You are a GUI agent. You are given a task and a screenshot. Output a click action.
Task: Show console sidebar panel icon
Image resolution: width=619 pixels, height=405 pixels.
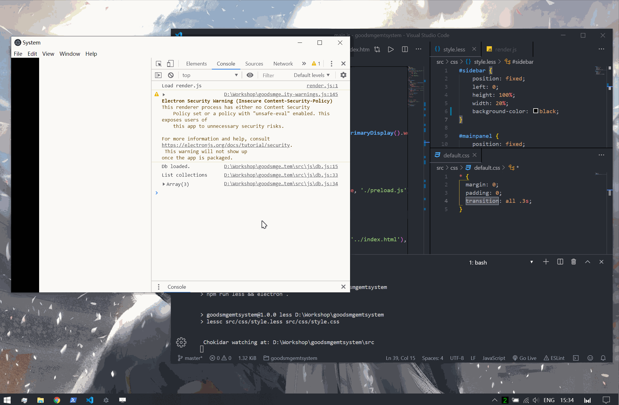pyautogui.click(x=158, y=75)
